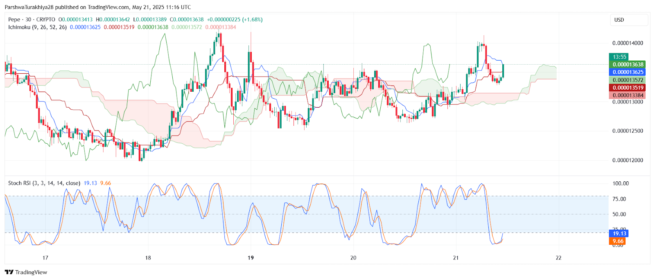This screenshot has width=655, height=280.
Task: Click the 0.000012000 price axis level
Action: 628,160
